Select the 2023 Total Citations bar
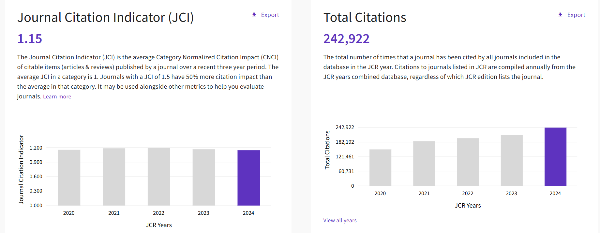This screenshot has height=233, width=600. pyautogui.click(x=512, y=160)
